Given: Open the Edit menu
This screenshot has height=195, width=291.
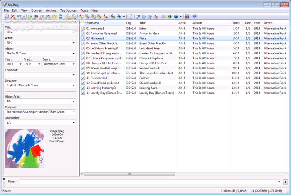Looking at the screenshot, I should 15,10.
